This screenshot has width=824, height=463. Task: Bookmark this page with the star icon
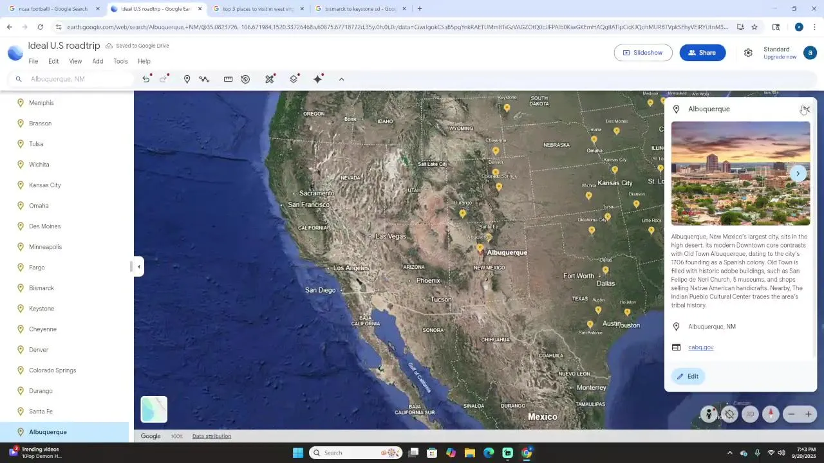pos(754,27)
